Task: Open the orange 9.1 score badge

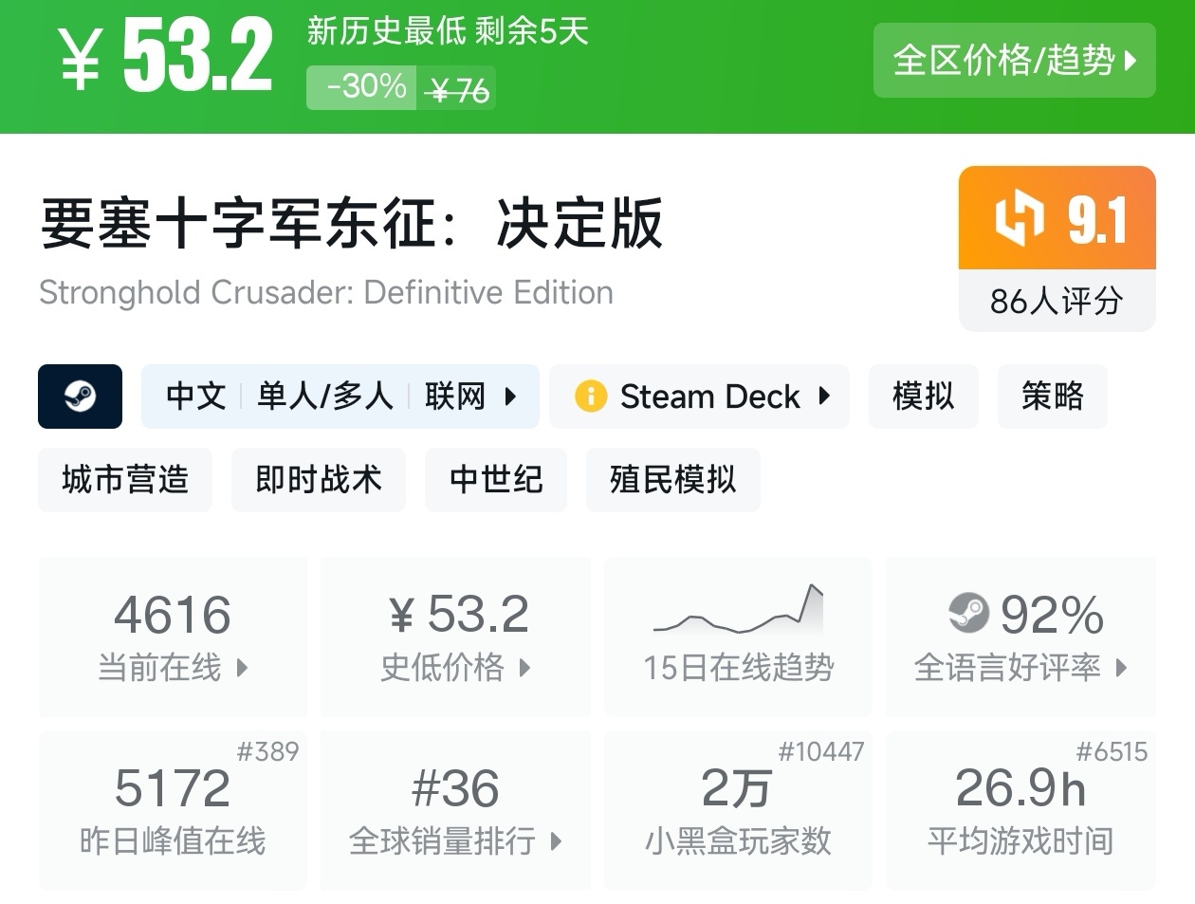Action: [x=1057, y=218]
